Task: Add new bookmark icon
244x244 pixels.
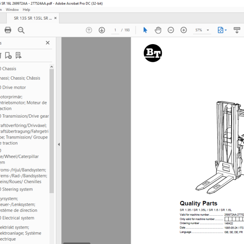Action: pos(8,55)
